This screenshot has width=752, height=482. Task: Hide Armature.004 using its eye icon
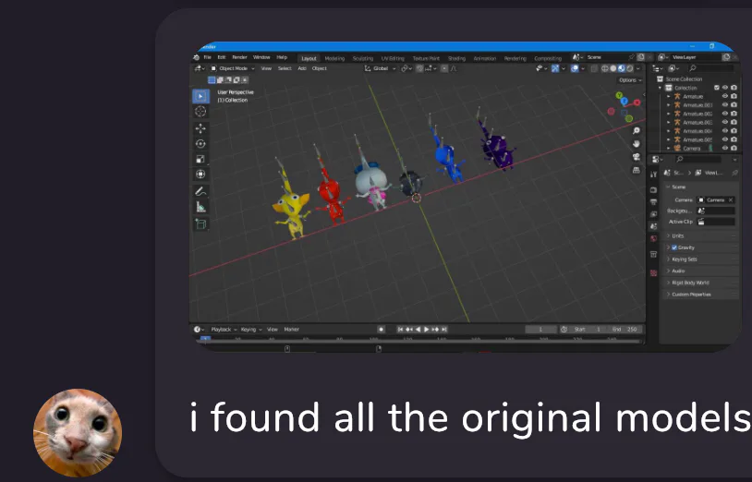(x=725, y=131)
